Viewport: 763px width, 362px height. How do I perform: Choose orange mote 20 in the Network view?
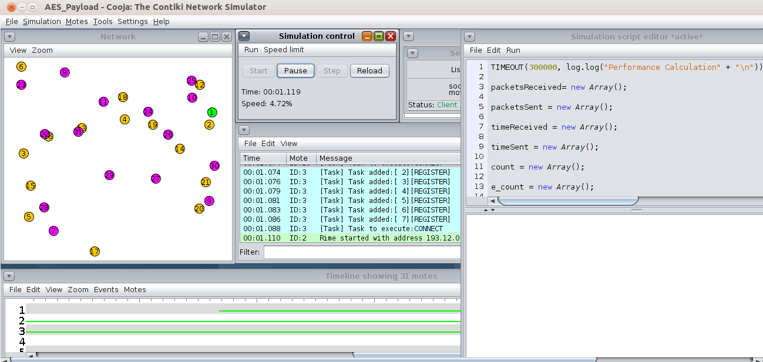coord(199,208)
